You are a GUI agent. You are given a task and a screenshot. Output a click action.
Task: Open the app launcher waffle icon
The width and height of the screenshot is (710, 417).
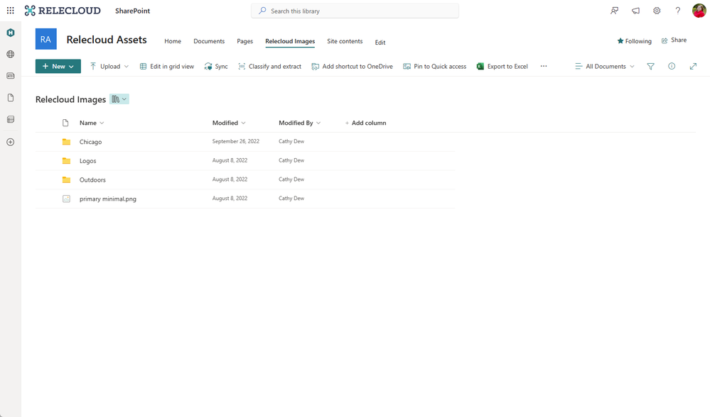[11, 11]
